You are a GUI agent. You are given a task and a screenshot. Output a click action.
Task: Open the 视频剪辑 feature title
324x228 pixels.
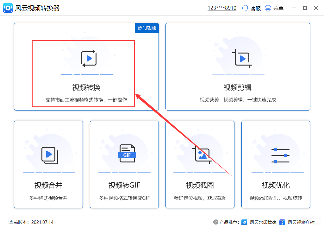point(238,87)
